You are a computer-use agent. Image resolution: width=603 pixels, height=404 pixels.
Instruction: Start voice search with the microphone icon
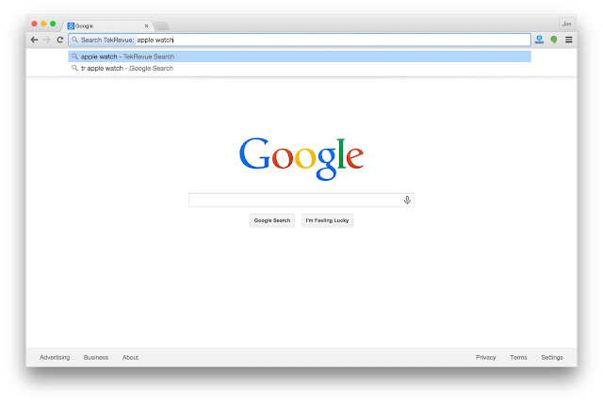coord(407,200)
